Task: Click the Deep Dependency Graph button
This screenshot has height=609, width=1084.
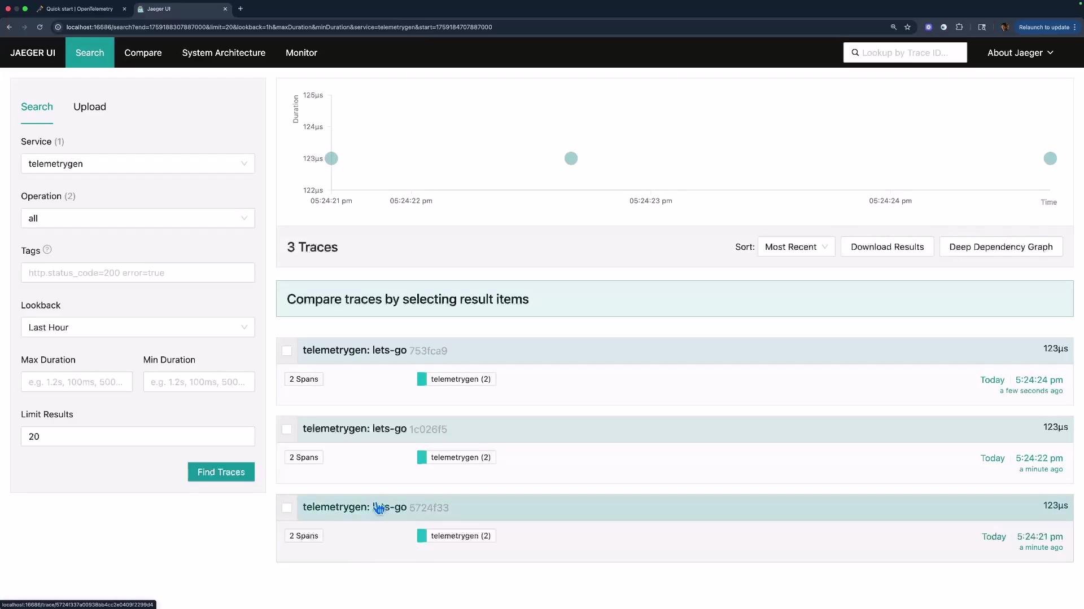Action: tap(1000, 247)
